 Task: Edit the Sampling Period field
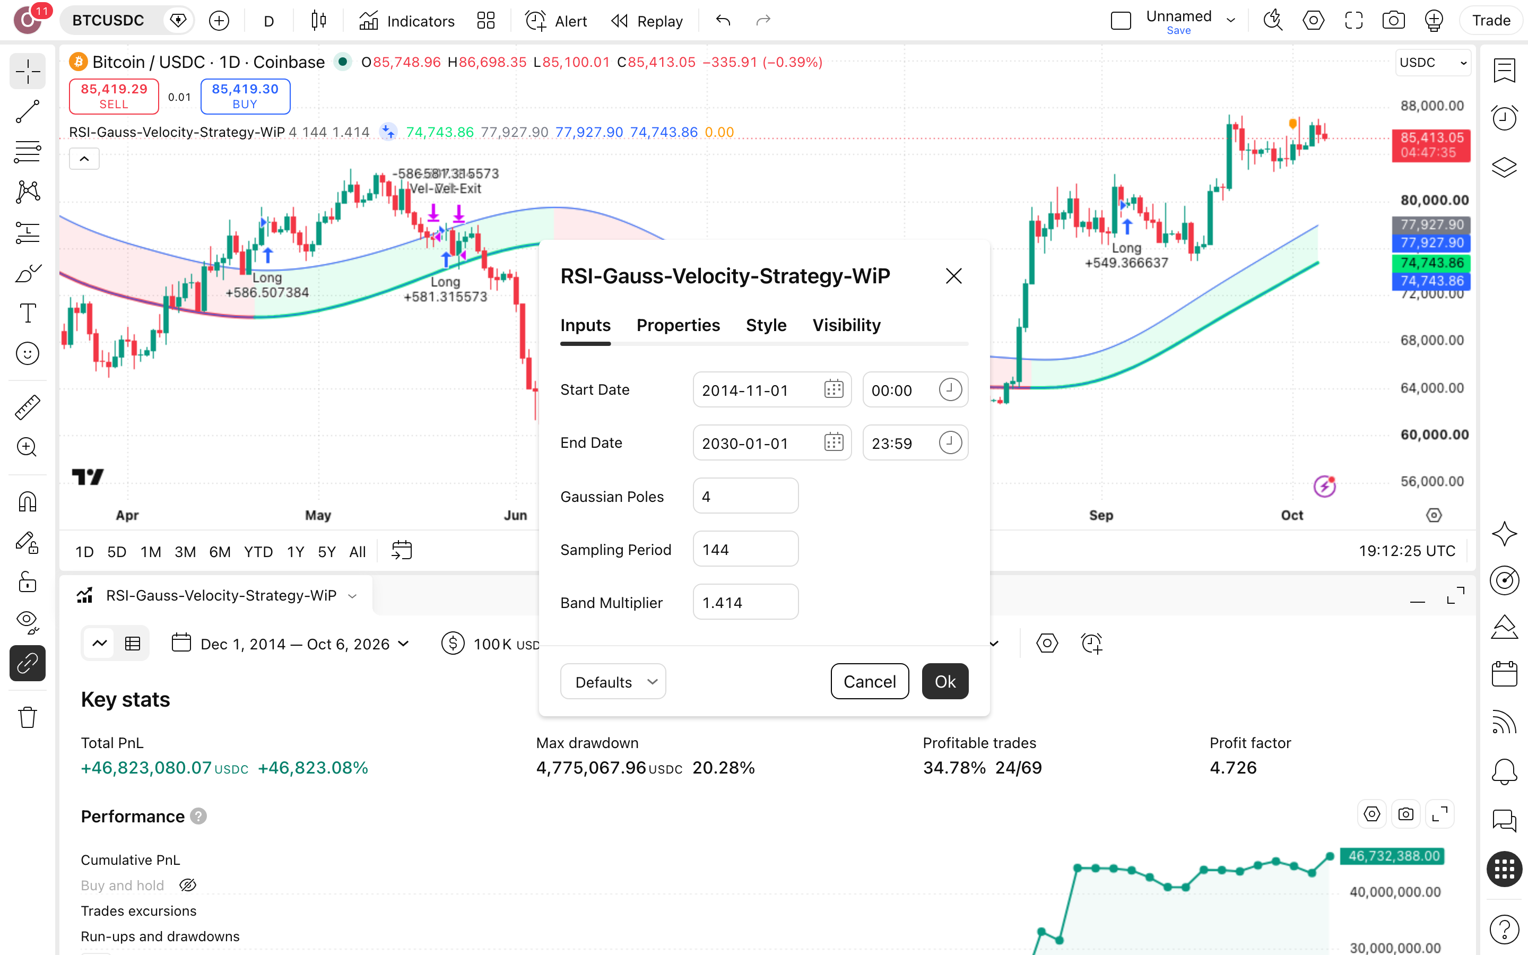click(x=745, y=549)
